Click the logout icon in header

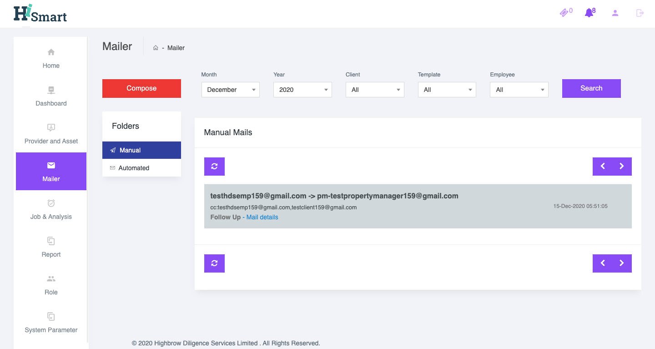pos(640,13)
